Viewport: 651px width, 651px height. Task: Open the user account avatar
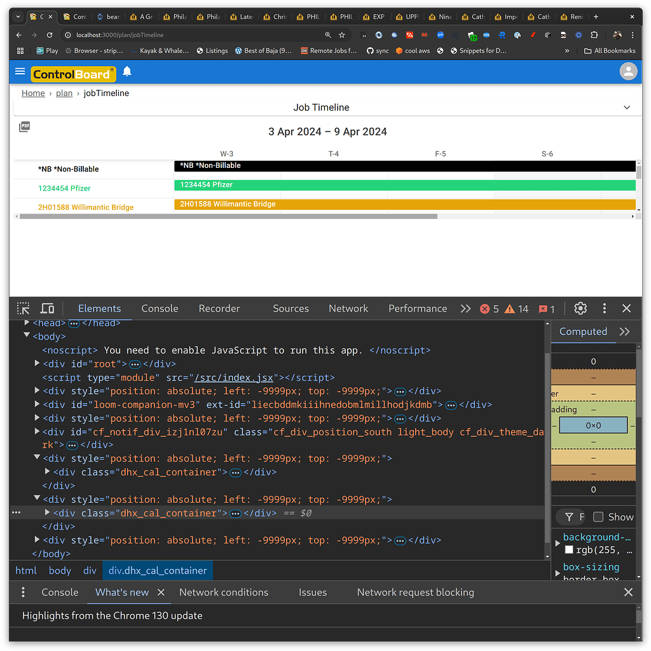[x=628, y=71]
